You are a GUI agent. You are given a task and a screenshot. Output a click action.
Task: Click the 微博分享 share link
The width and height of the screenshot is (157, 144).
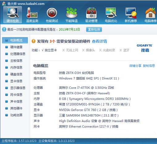click(x=135, y=66)
